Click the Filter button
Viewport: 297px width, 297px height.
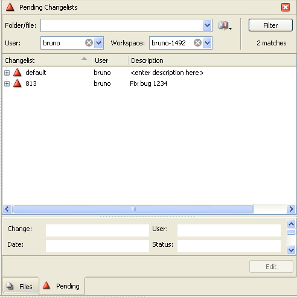(270, 25)
